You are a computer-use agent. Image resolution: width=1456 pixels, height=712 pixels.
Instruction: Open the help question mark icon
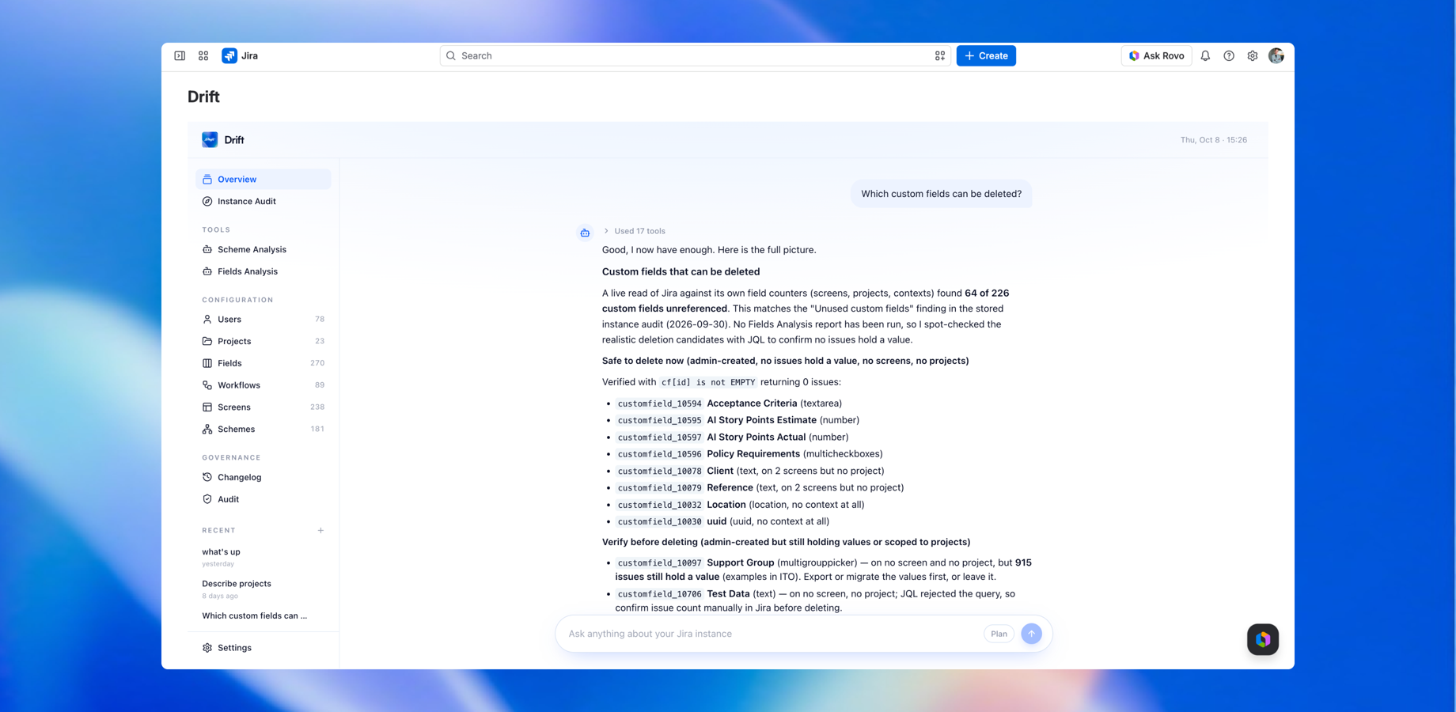pos(1229,56)
